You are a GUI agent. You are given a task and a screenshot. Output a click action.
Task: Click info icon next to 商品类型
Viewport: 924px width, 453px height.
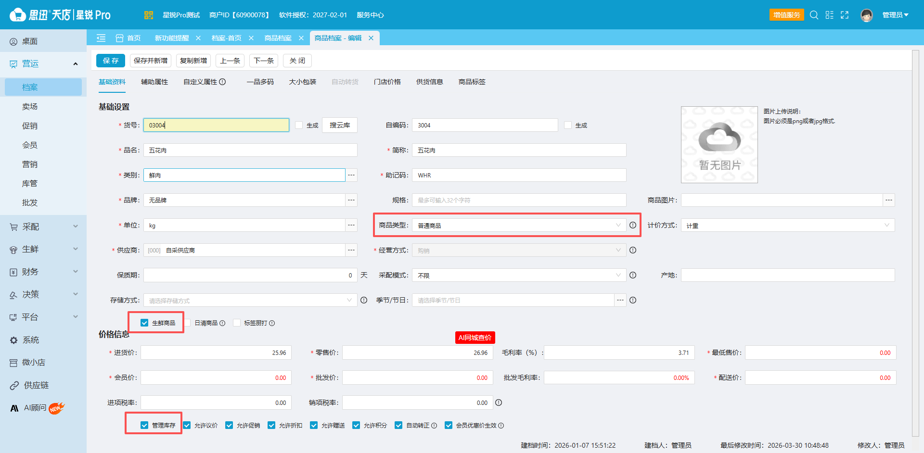tap(633, 225)
